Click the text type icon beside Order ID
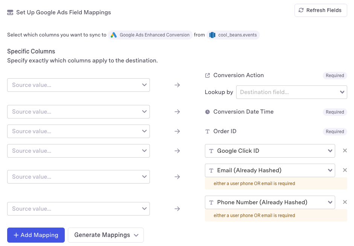This screenshot has height=246, width=354. point(207,132)
